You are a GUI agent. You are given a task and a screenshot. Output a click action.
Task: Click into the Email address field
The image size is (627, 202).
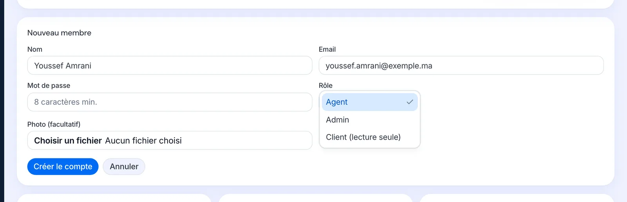461,66
